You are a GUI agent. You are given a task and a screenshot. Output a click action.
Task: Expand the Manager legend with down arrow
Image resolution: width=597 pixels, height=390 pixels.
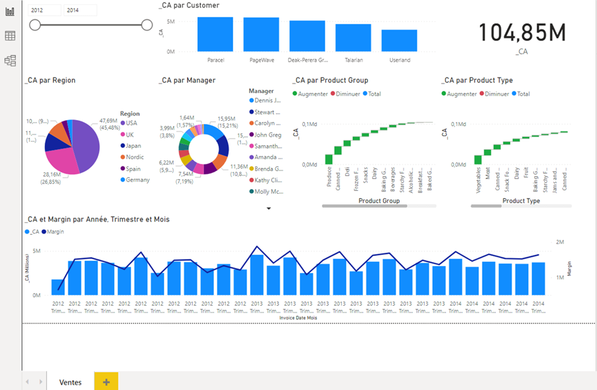(268, 208)
